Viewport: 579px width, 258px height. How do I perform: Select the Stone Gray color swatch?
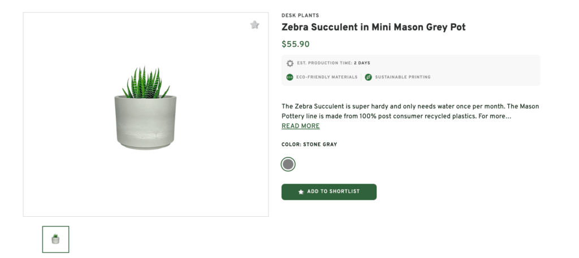click(x=288, y=164)
